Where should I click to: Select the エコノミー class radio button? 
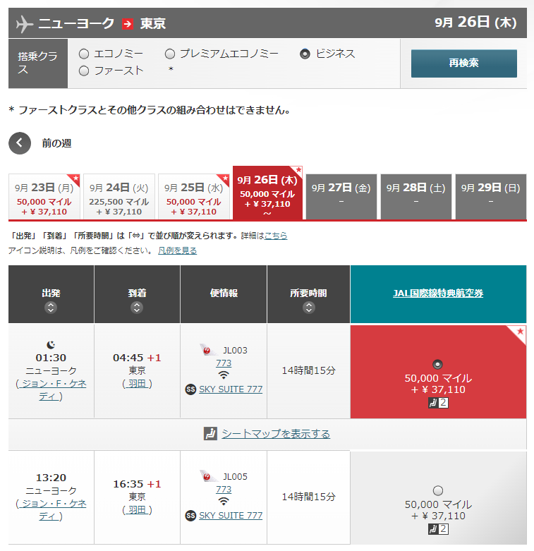[84, 54]
